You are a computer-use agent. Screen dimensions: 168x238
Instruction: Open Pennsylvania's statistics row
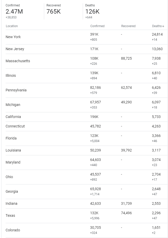[x=16, y=90]
